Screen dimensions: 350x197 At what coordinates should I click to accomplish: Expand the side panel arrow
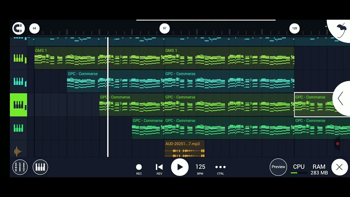click(341, 98)
